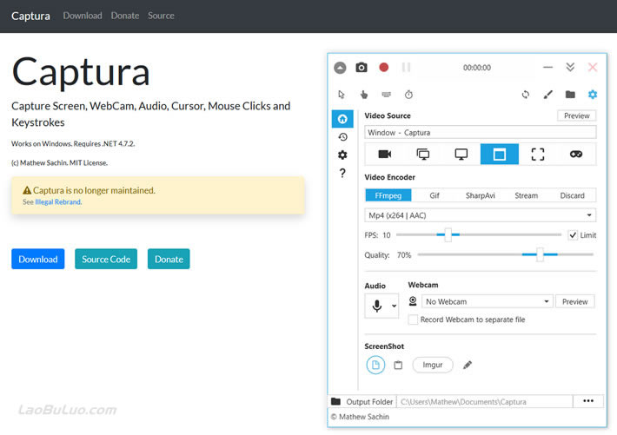Select the Gif encoder tab
This screenshot has width=617, height=435.
click(x=435, y=195)
